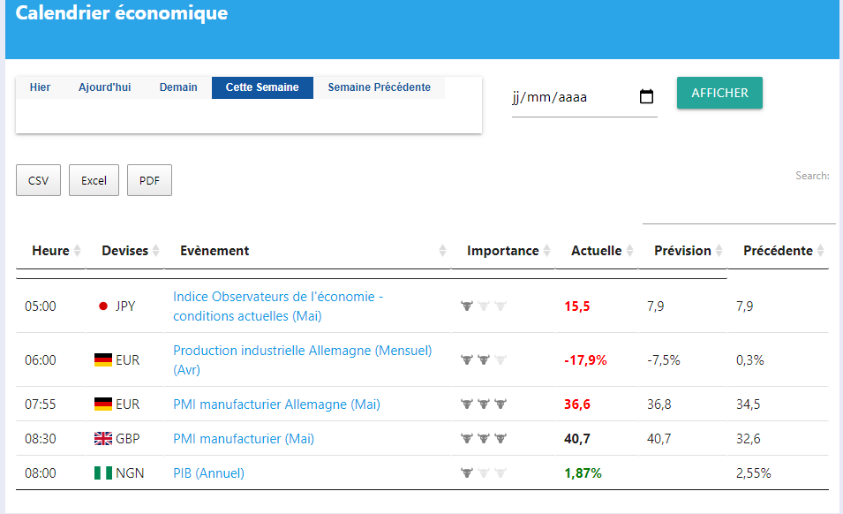Click the previous value 0,3%
This screenshot has height=514, width=843.
[x=750, y=359]
